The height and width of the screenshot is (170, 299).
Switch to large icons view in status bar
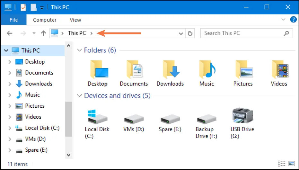click(x=291, y=164)
